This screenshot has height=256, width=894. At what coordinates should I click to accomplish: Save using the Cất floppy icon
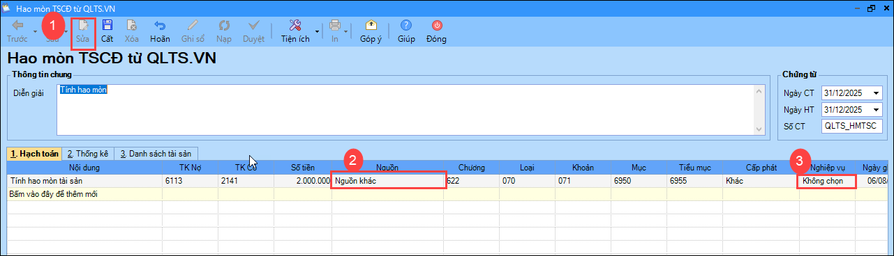(x=107, y=25)
